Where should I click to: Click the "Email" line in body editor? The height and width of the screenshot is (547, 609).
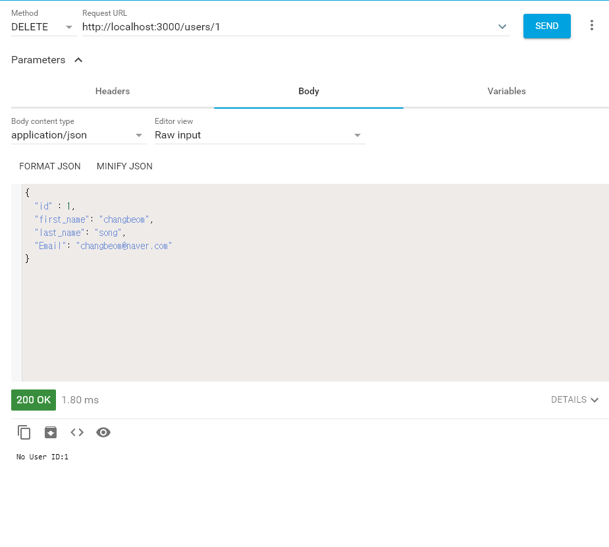tap(103, 246)
